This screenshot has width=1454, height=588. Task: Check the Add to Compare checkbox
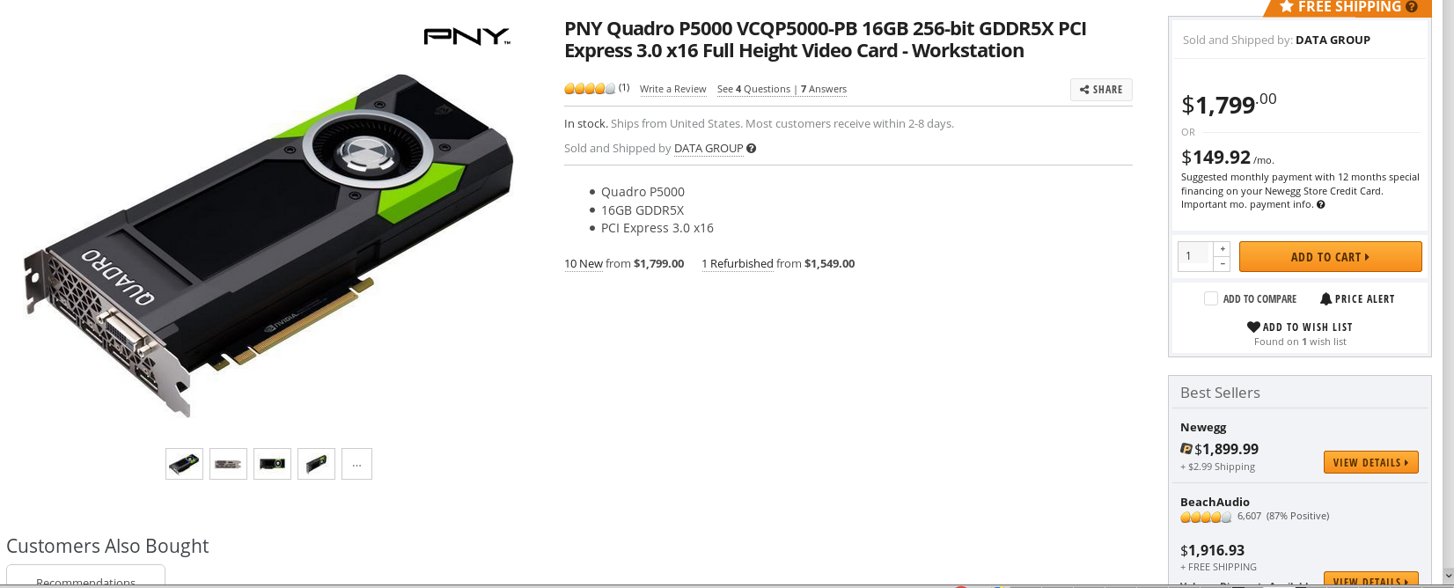(x=1211, y=298)
